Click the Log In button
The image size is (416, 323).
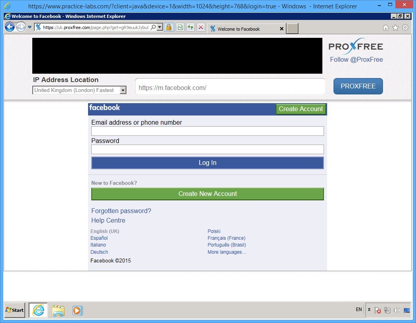point(207,162)
